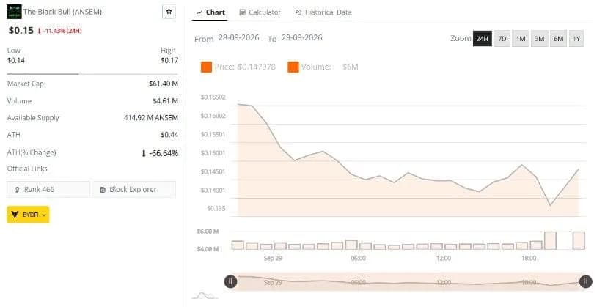
Task: Click the $0.16502 y-axis label
Action: pos(213,97)
